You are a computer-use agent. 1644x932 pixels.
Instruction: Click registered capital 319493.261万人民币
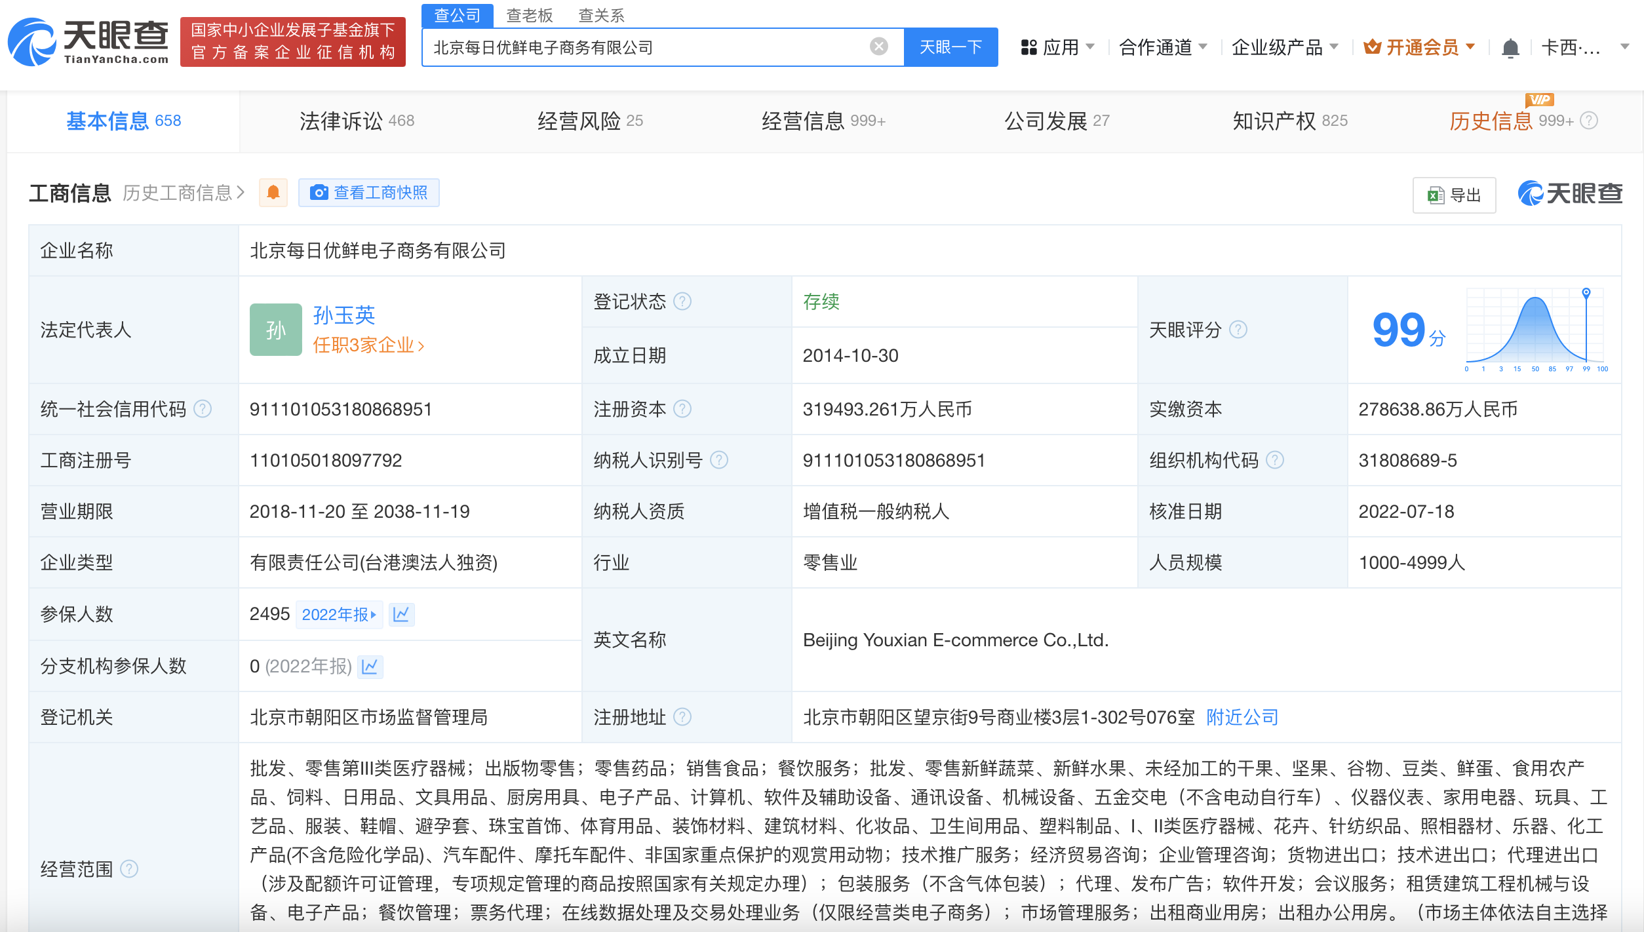click(x=888, y=409)
